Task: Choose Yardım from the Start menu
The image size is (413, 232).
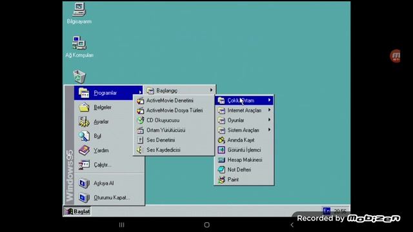Action: click(x=109, y=150)
